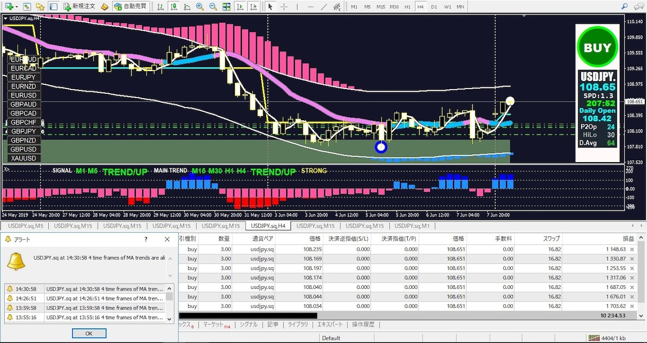The width and height of the screenshot is (647, 343).
Task: Select the equidistant channel tool
Action: (x=337, y=6)
